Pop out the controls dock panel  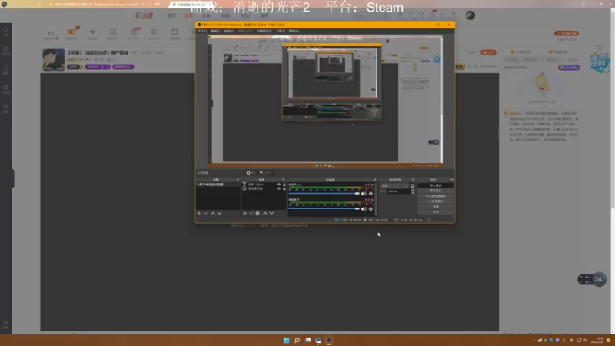click(452, 180)
